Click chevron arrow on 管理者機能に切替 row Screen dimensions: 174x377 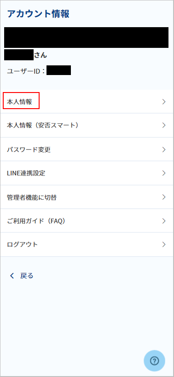coord(164,197)
